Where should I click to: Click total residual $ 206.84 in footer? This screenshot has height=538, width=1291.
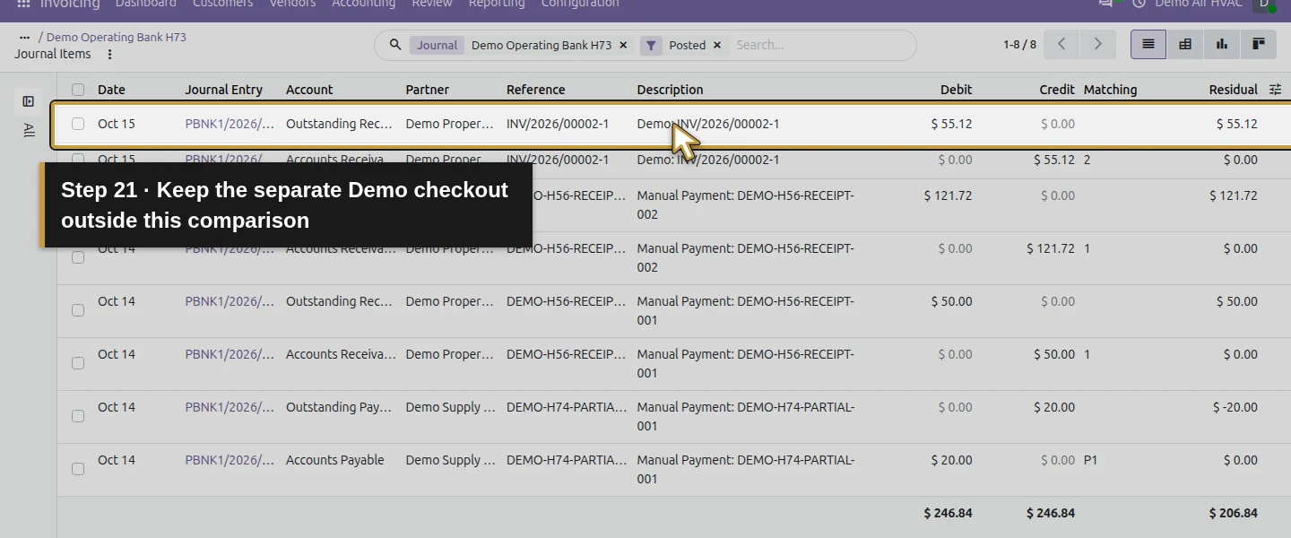pyautogui.click(x=1233, y=513)
